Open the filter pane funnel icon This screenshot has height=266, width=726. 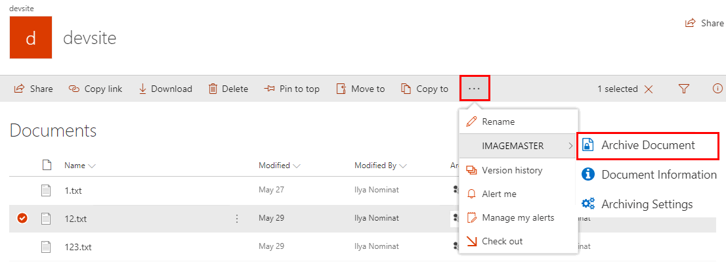(684, 89)
